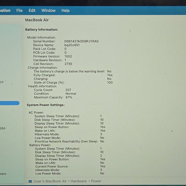Screen dimensions: 186x186
Task: Open the Window menu
Action: [48, 11]
